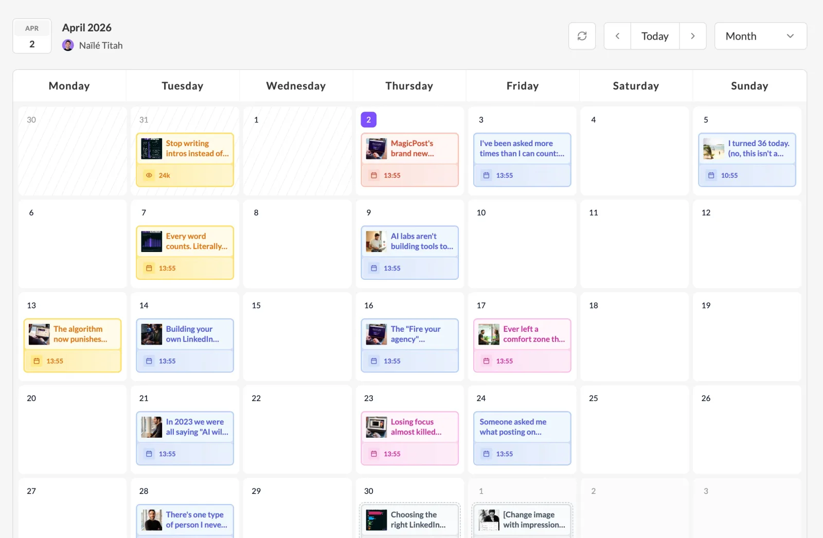Click calendar icon on Ever left a comfort zone post
Viewport: 823px width, 538px height.
(486, 361)
